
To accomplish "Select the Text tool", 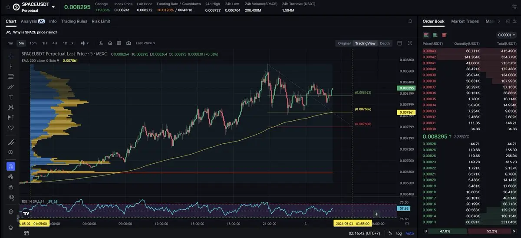I will coord(11,97).
